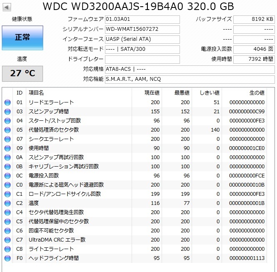Click the serial number field WD-WMAT15607272

pyautogui.click(x=142, y=29)
